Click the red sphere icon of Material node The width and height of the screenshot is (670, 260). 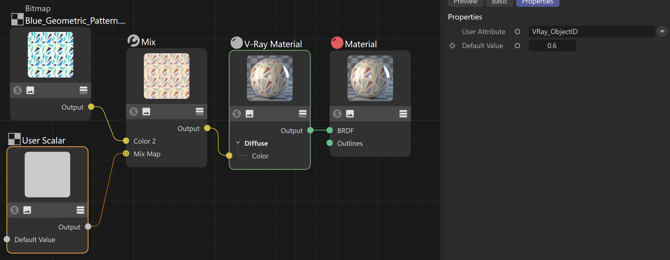(337, 43)
